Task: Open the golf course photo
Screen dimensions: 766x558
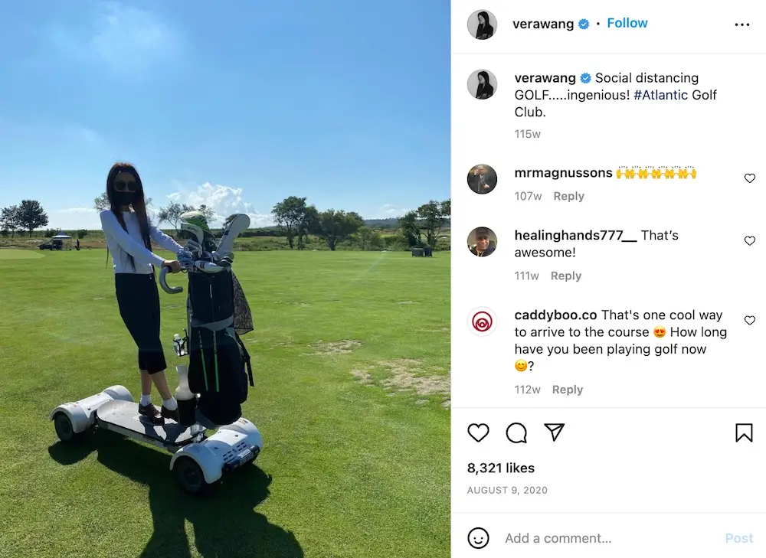Action: tap(225, 279)
